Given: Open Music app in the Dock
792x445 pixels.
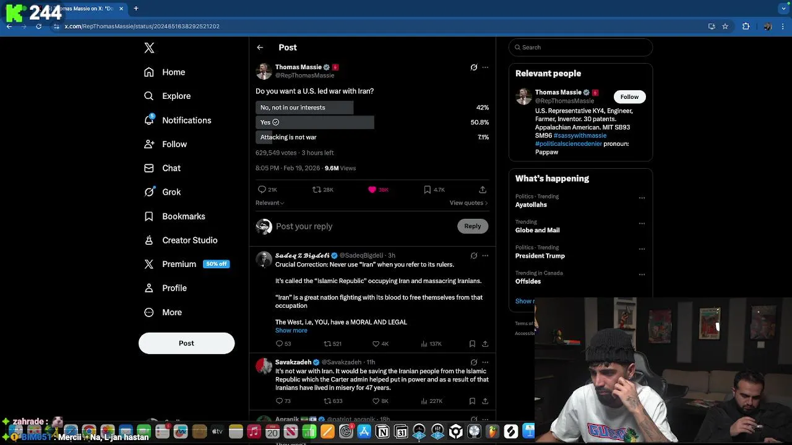Looking at the screenshot, I should click(254, 431).
